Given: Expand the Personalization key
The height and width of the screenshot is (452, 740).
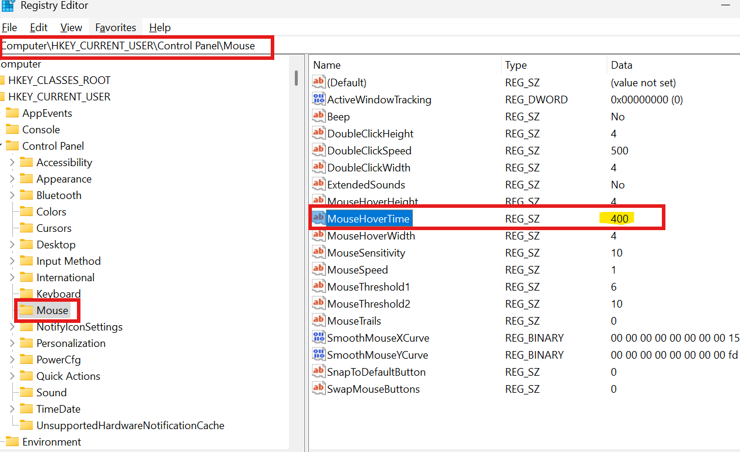Looking at the screenshot, I should coord(12,343).
